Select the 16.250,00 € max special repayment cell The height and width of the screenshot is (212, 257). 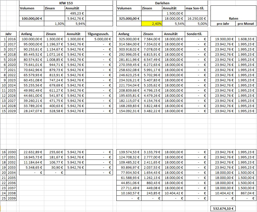coord(196,19)
